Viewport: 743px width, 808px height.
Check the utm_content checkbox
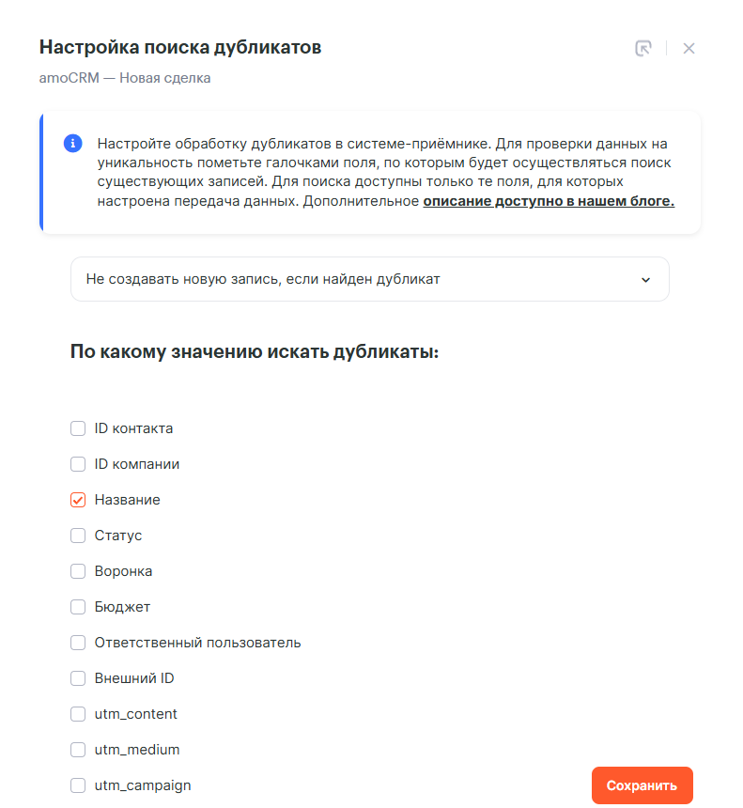coord(78,714)
